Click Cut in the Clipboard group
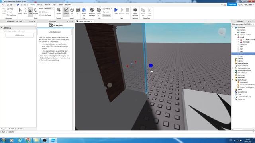 10,12
